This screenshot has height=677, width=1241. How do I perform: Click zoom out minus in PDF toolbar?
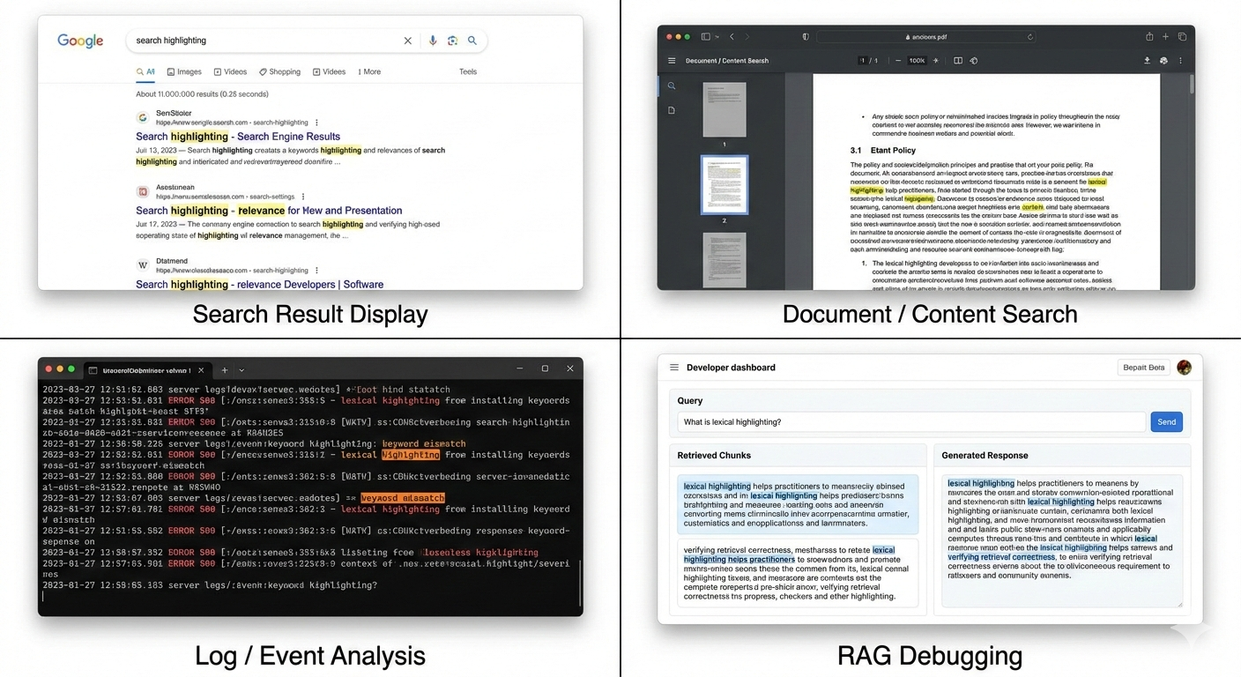pos(898,61)
